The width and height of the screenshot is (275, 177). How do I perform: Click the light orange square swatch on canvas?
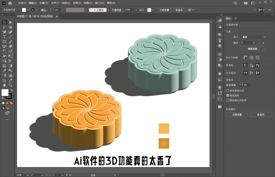(x=164, y=129)
